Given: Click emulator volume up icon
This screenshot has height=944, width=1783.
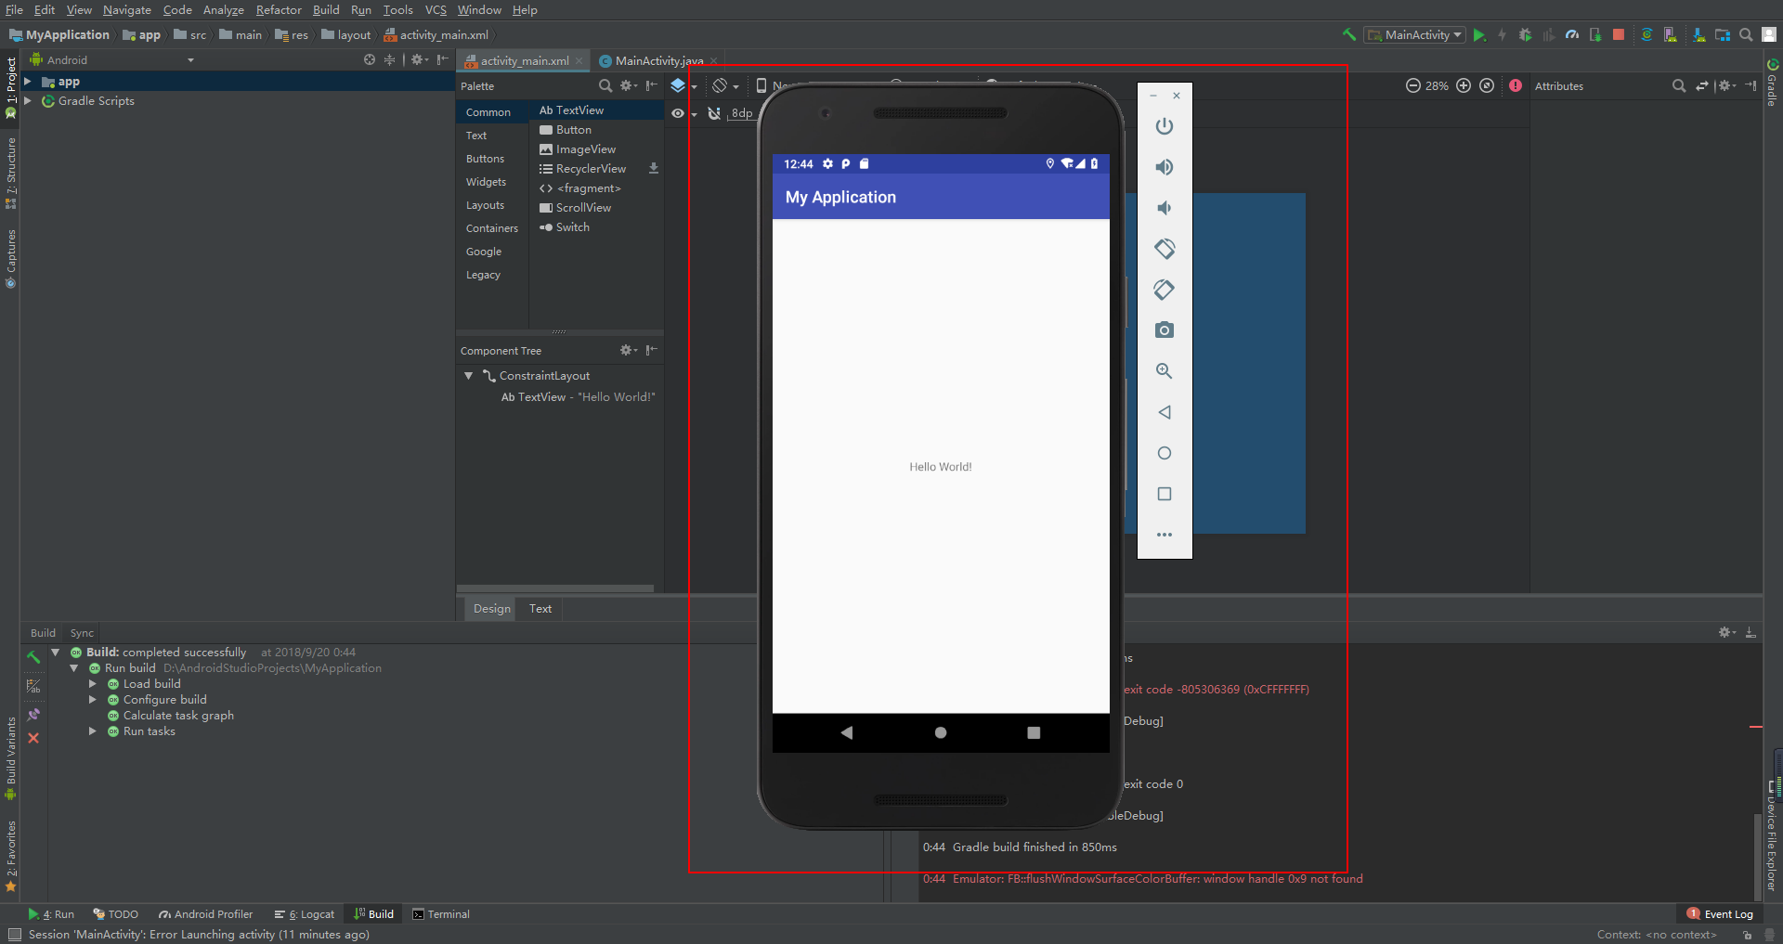Looking at the screenshot, I should coord(1165,167).
